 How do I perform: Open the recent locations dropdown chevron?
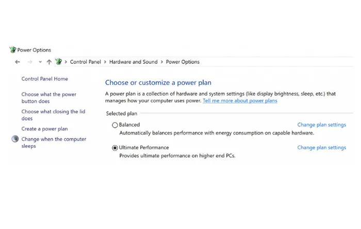tap(40, 62)
